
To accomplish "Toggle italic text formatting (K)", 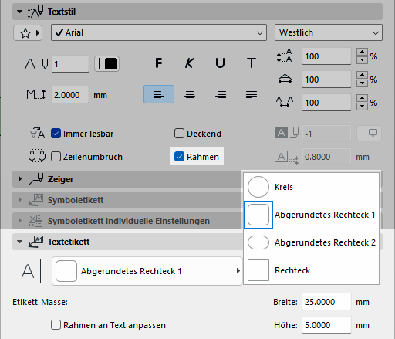I will coord(190,63).
